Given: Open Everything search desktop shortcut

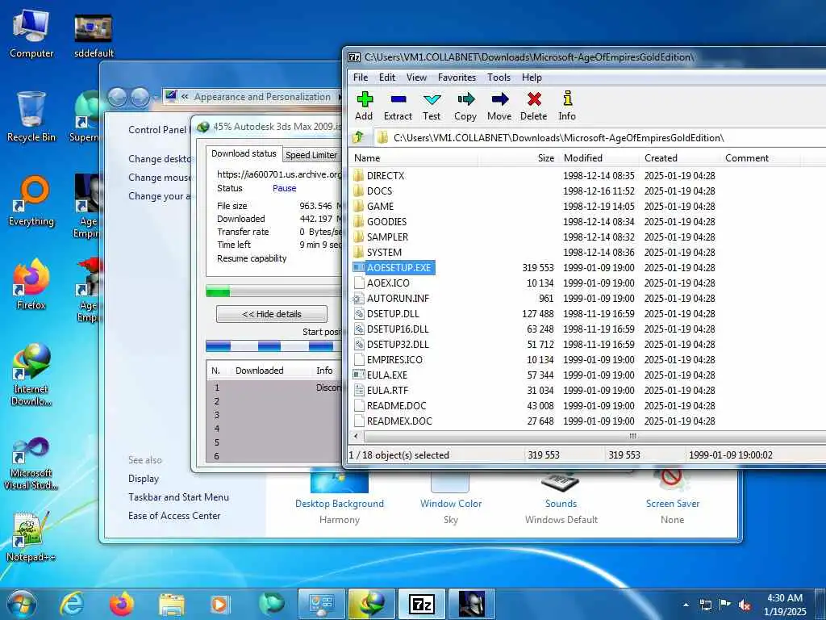Looking at the screenshot, I should tap(31, 201).
